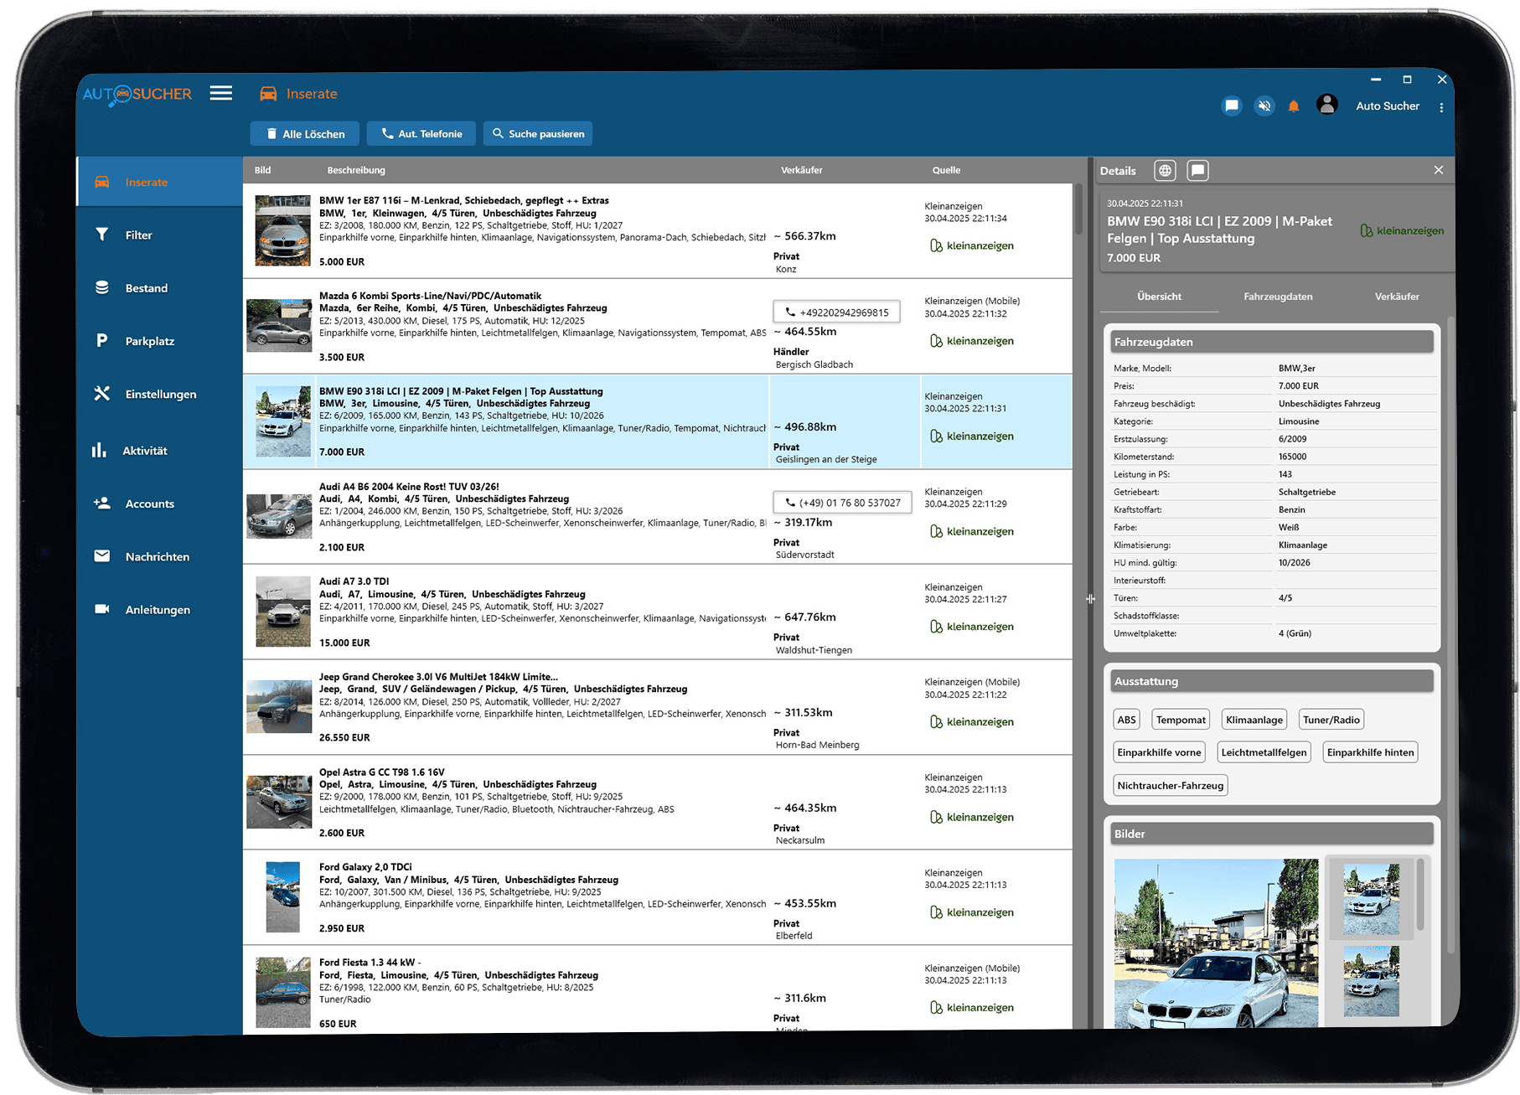Click the Alle Löschen button
This screenshot has height=1095, width=1520.
click(304, 133)
